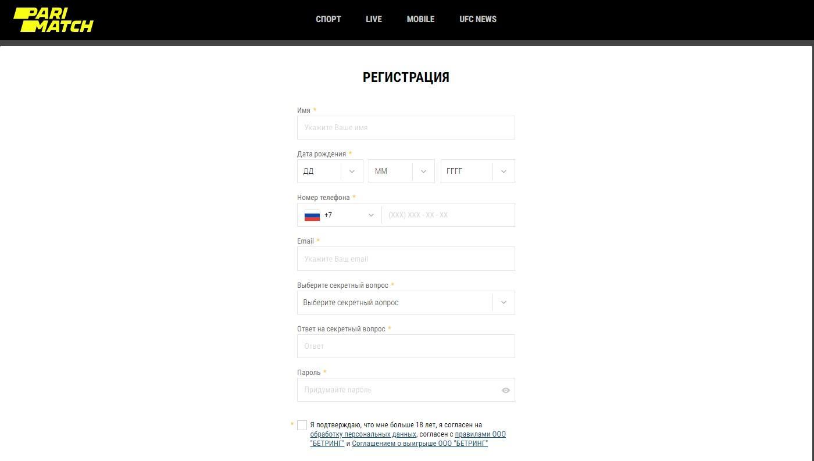Expand the secret question dropdown
814x461 pixels.
tap(406, 303)
